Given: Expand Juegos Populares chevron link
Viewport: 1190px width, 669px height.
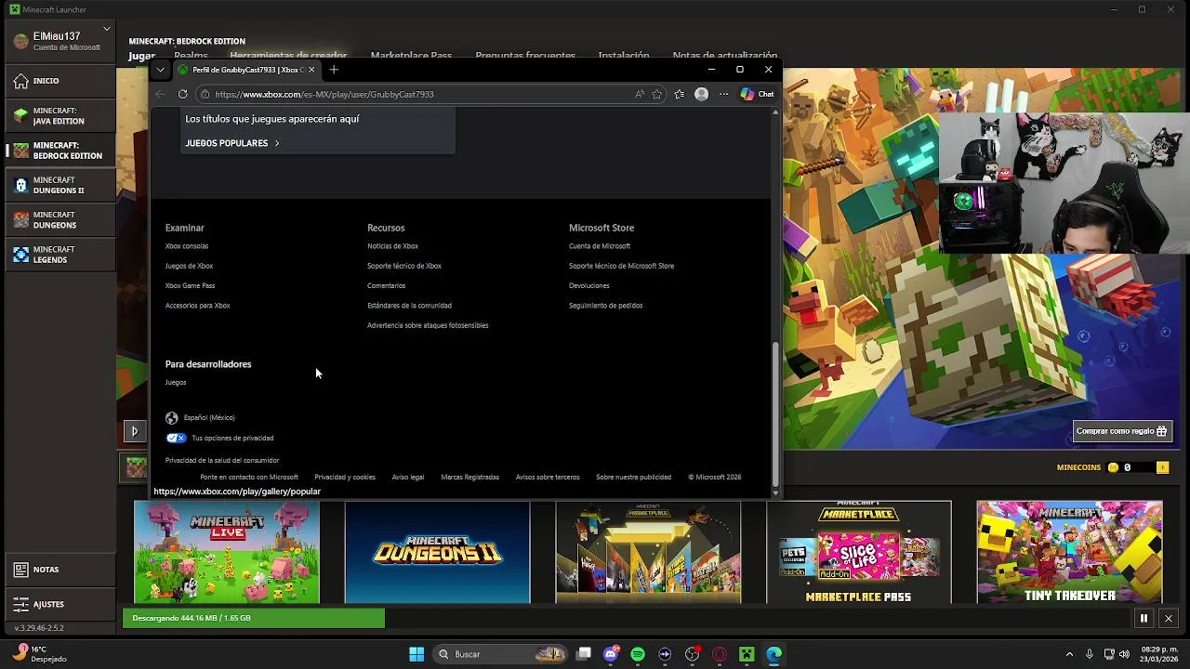Looking at the screenshot, I should 232,143.
